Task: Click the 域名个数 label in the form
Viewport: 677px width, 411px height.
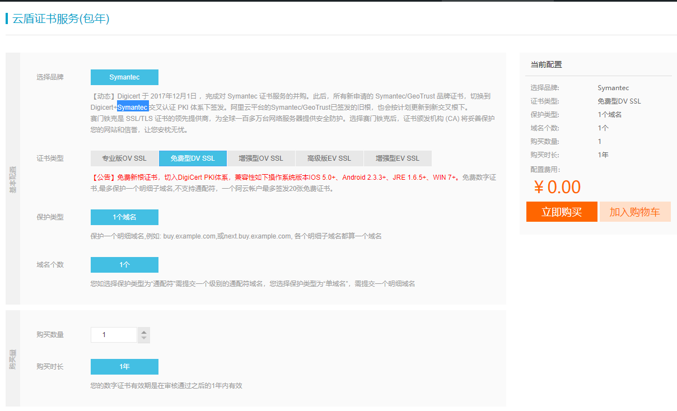Action: click(x=50, y=265)
